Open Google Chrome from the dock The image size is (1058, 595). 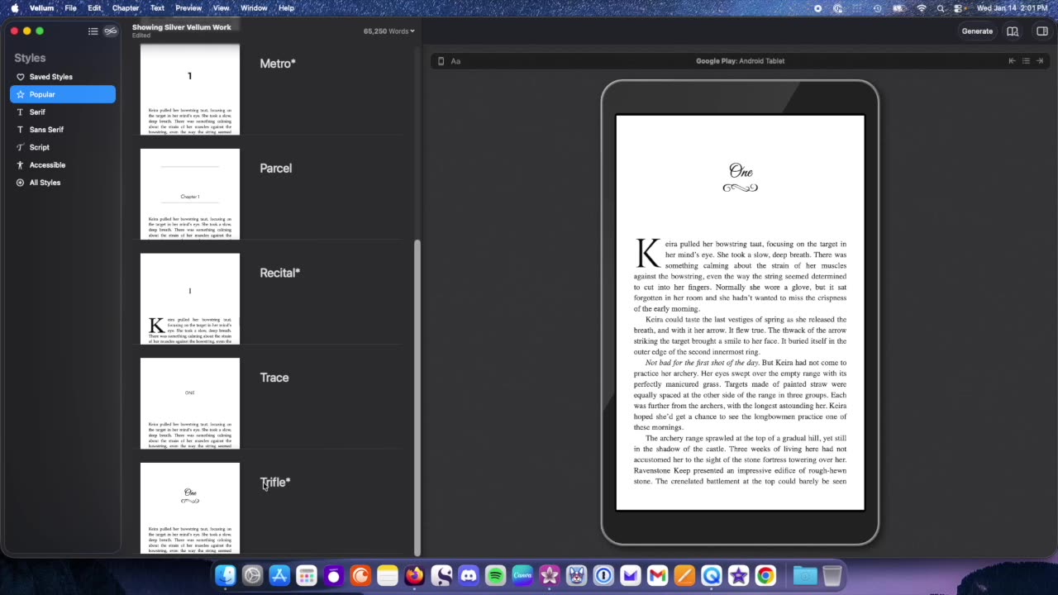click(x=765, y=575)
